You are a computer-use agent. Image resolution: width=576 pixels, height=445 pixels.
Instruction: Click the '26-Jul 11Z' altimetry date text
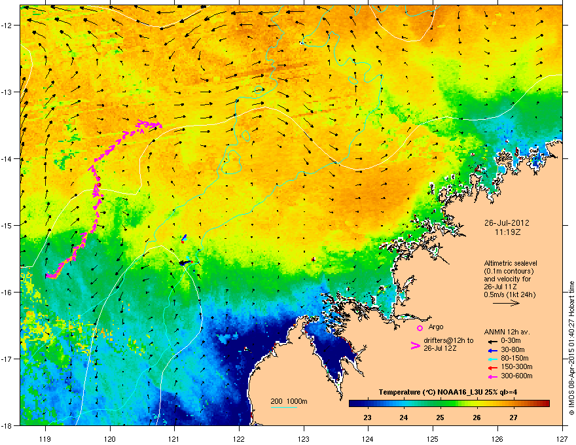[500, 287]
